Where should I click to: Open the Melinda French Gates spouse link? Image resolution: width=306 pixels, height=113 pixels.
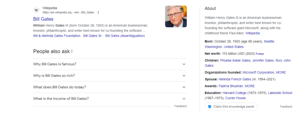[x=235, y=79]
